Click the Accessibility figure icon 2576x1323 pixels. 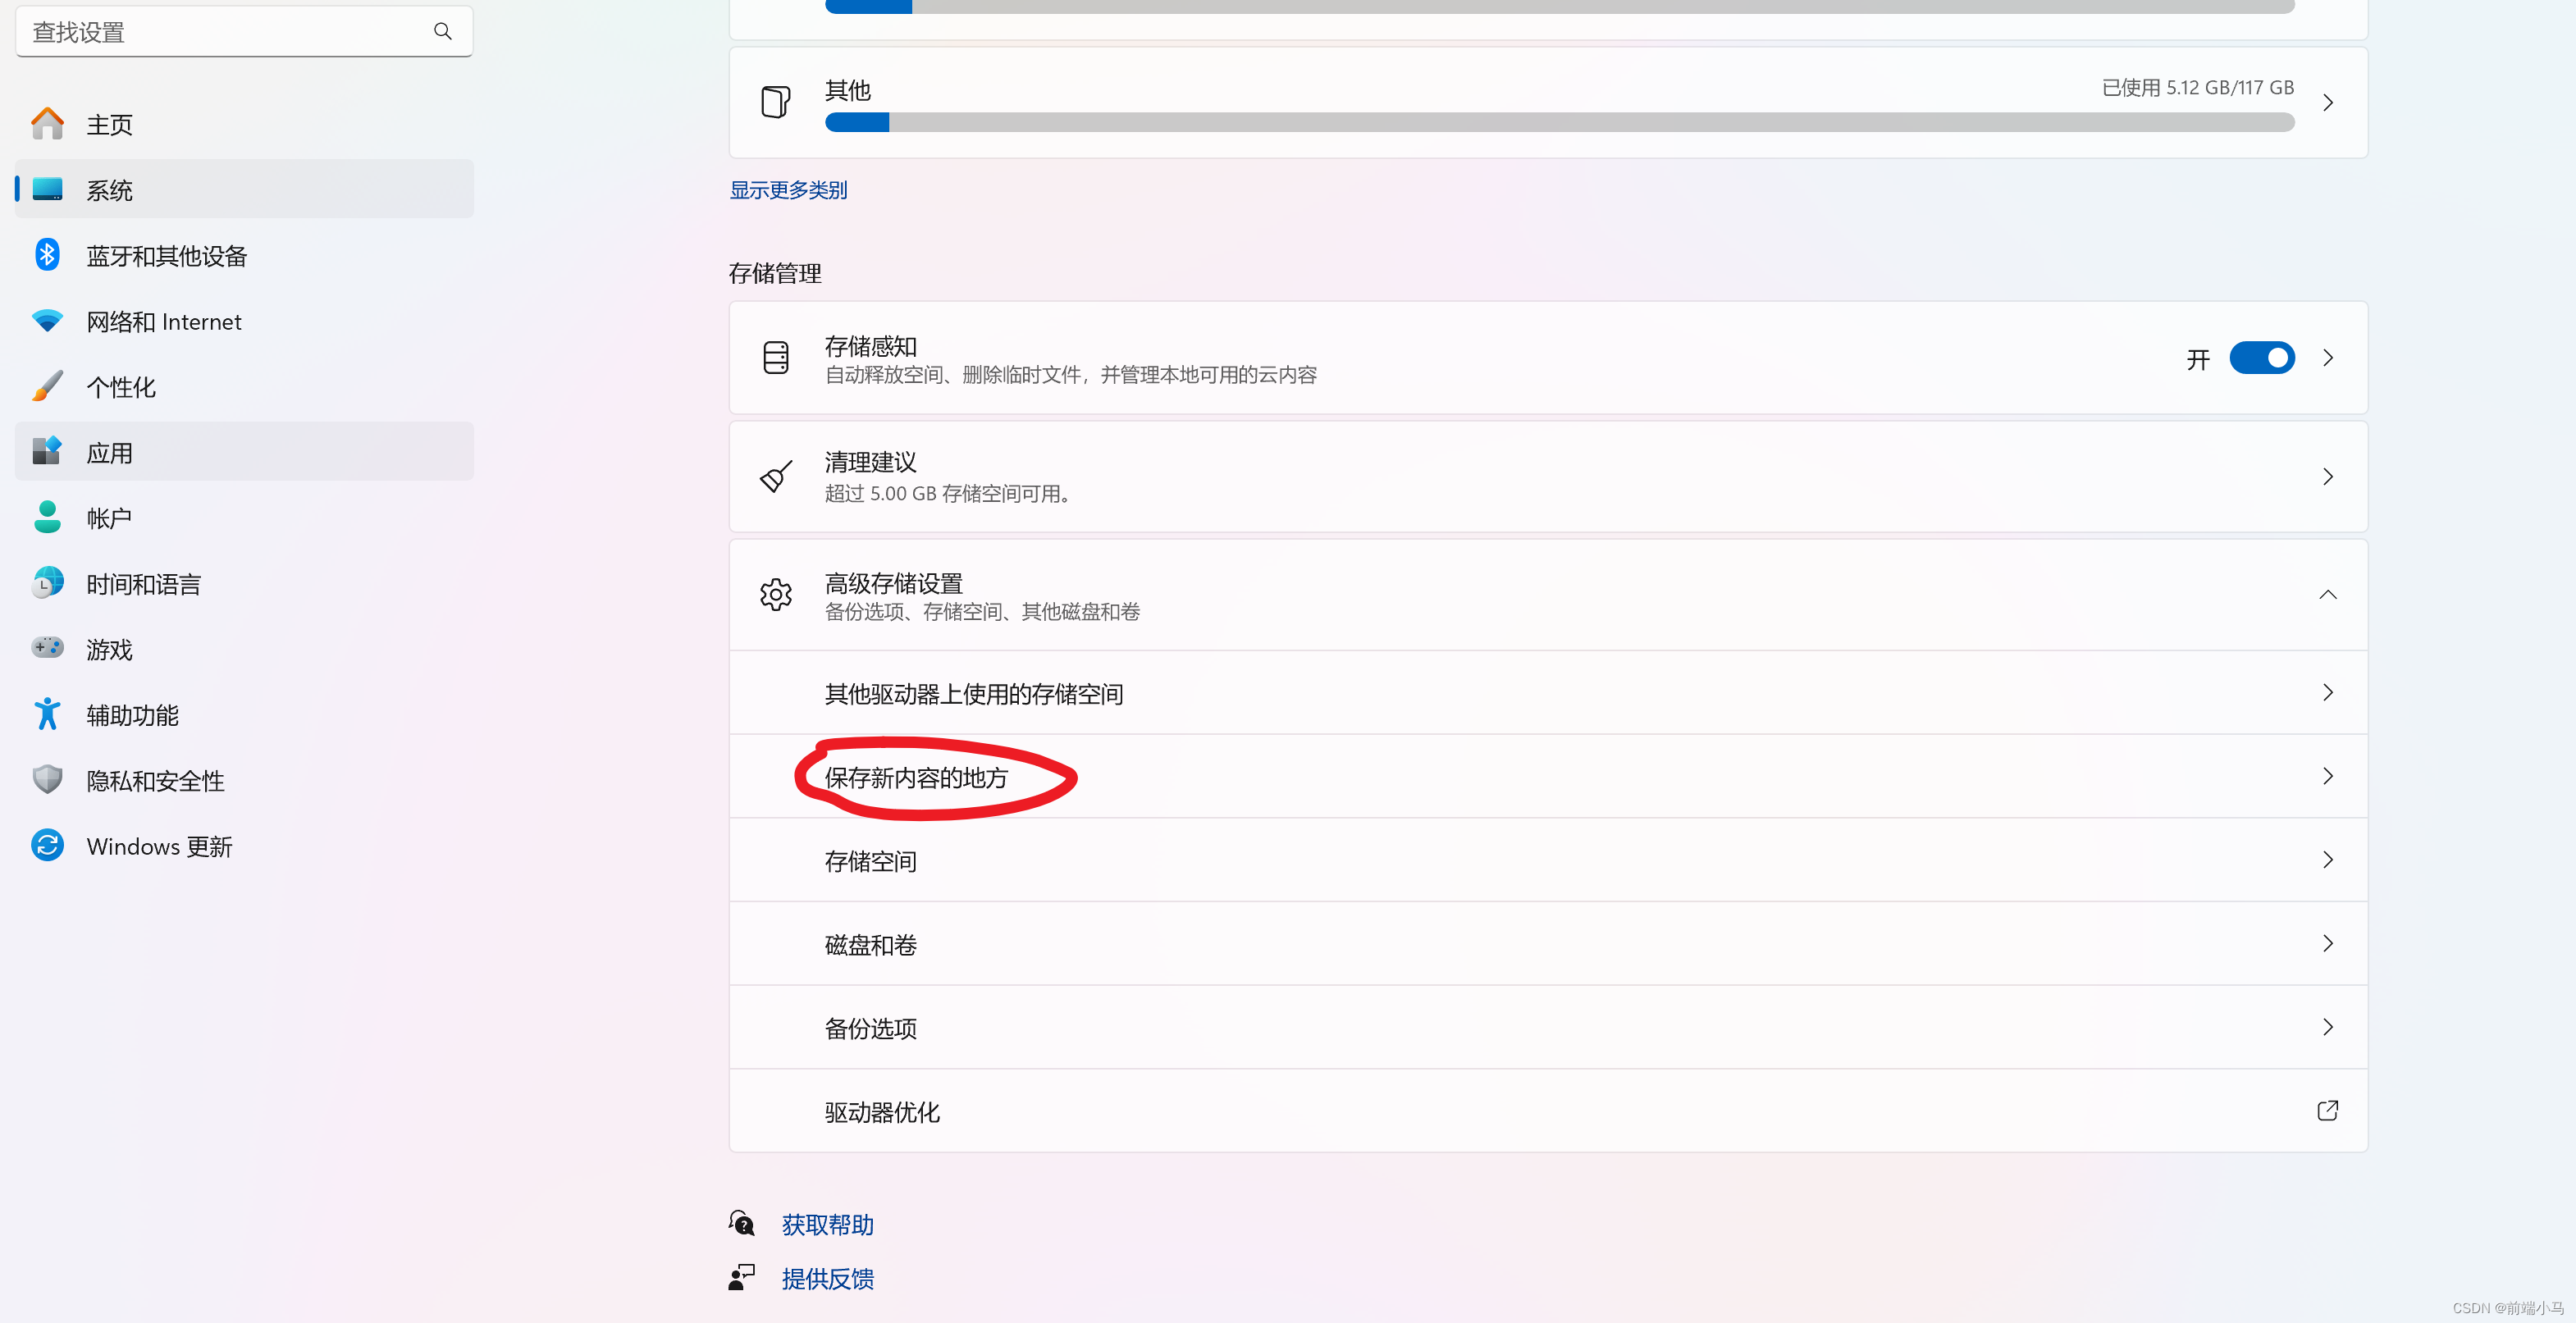(47, 714)
